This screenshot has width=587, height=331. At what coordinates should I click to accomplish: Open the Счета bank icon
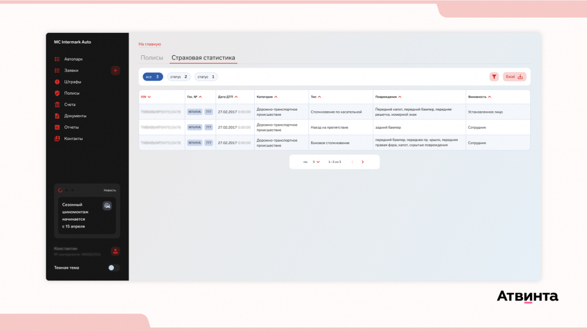(x=57, y=105)
